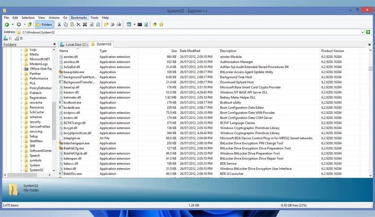The image size is (375, 217).
Task: Click the Forward navigation button
Action: point(19,24)
